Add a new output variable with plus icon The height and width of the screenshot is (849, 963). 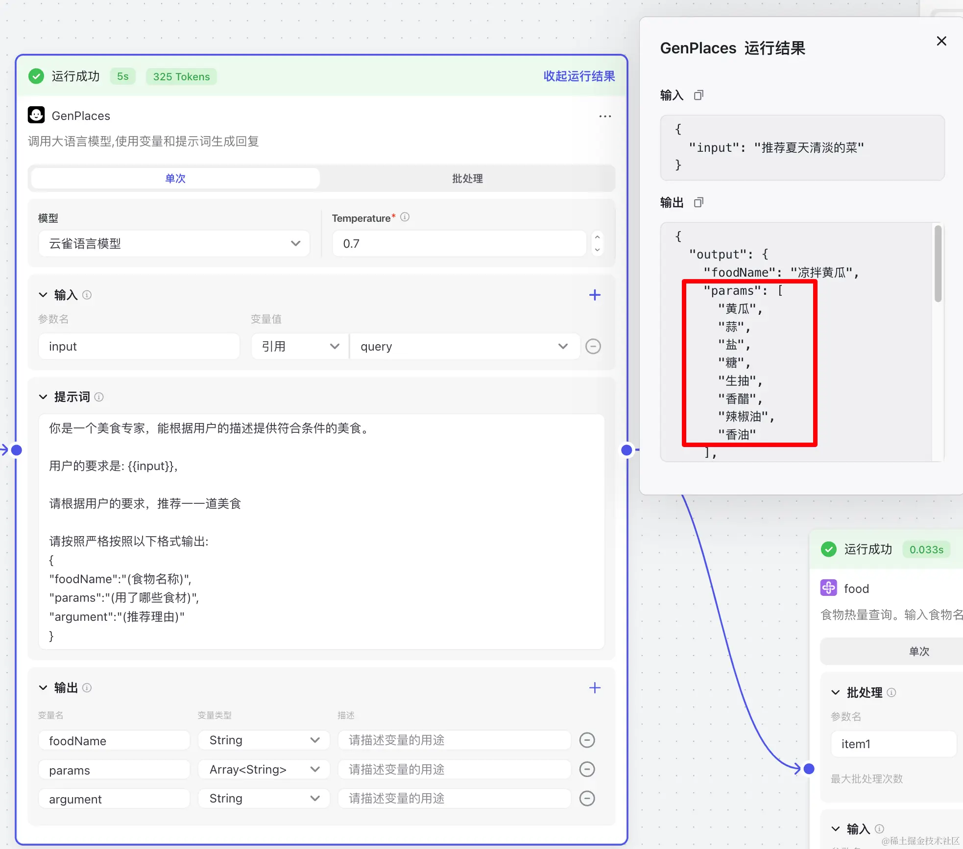pos(595,687)
